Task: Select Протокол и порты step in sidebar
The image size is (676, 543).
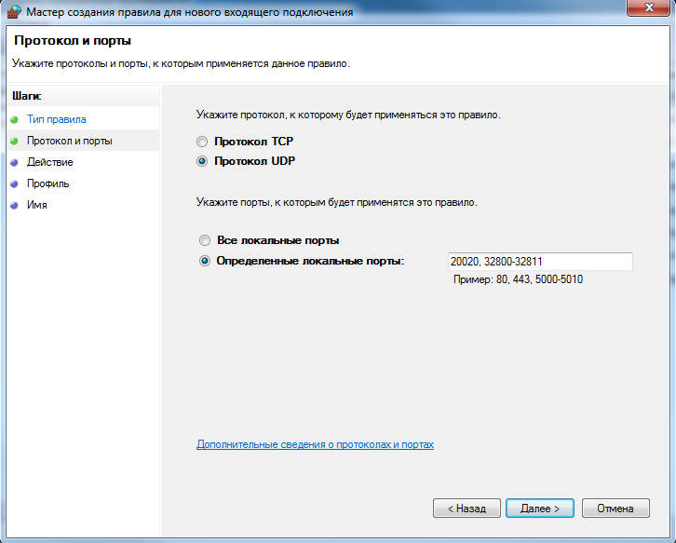Action: pos(70,141)
